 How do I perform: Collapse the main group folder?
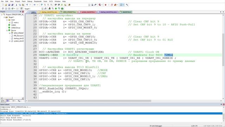click(7, 20)
